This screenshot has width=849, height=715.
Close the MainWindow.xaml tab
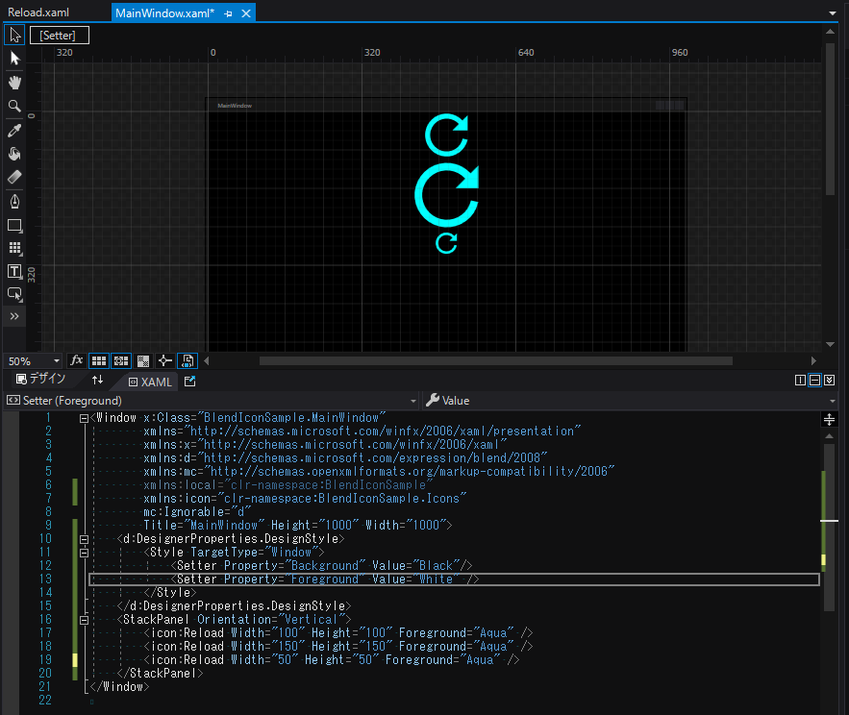point(246,13)
